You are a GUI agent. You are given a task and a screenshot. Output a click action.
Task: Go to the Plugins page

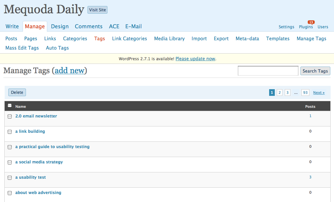coord(306,27)
